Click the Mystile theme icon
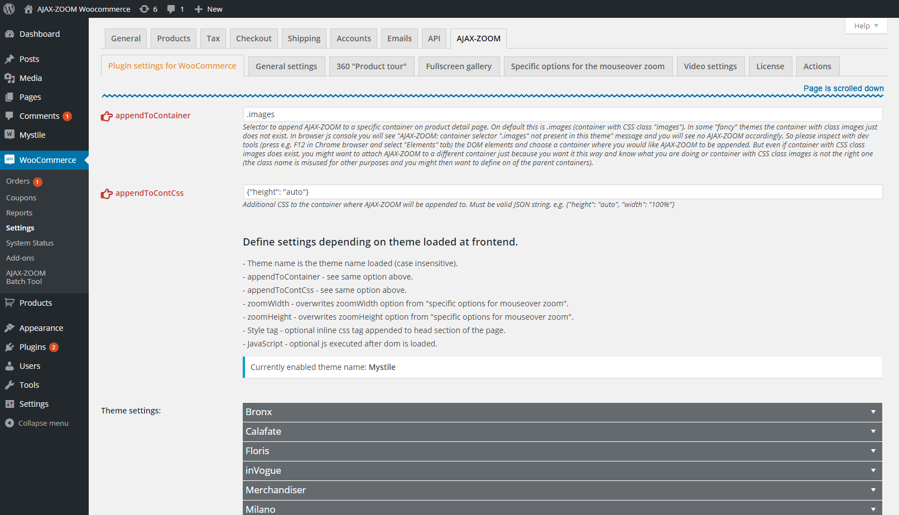The width and height of the screenshot is (899, 515). (9, 134)
